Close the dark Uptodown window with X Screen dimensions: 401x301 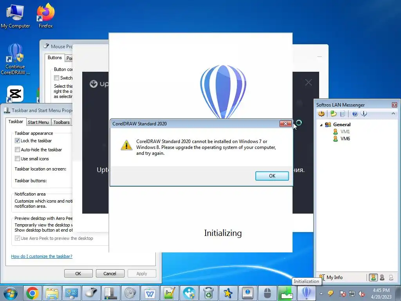point(309,82)
